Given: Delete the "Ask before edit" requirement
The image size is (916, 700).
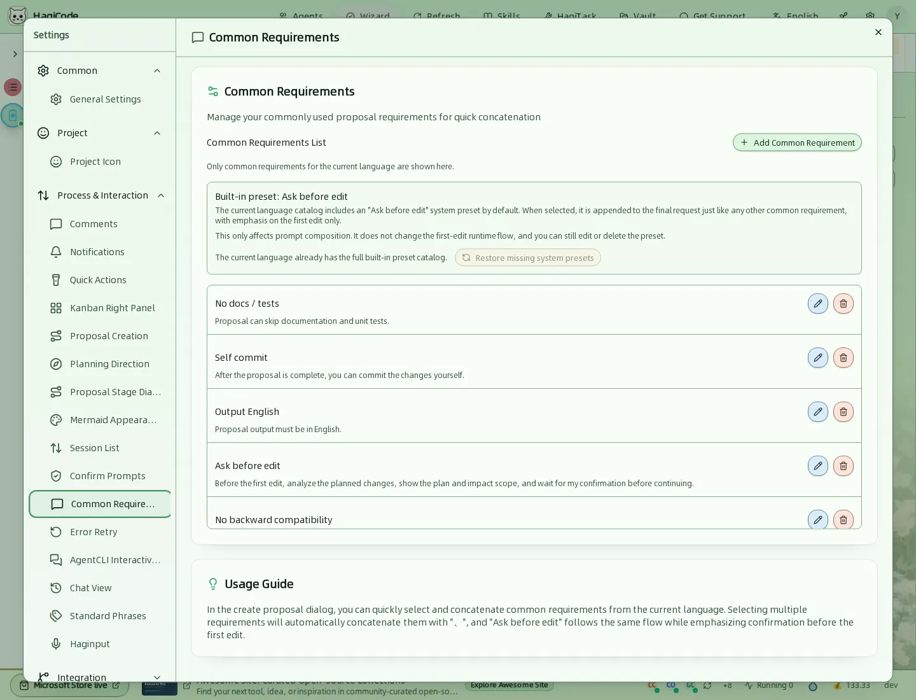Looking at the screenshot, I should pos(843,466).
